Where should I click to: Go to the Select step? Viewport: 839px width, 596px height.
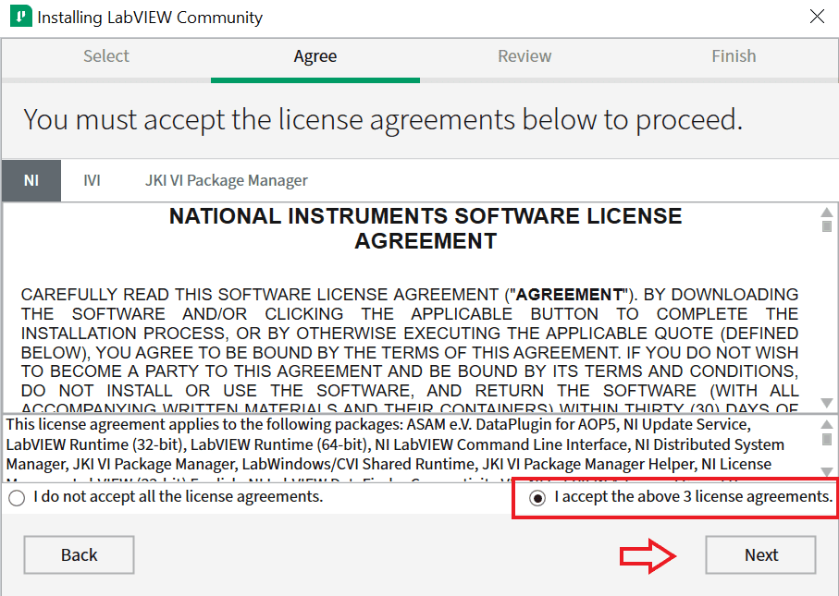(106, 56)
